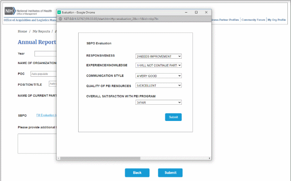Open the Overall Satisfaction dropdown showing 3-FAIR

pos(158,102)
